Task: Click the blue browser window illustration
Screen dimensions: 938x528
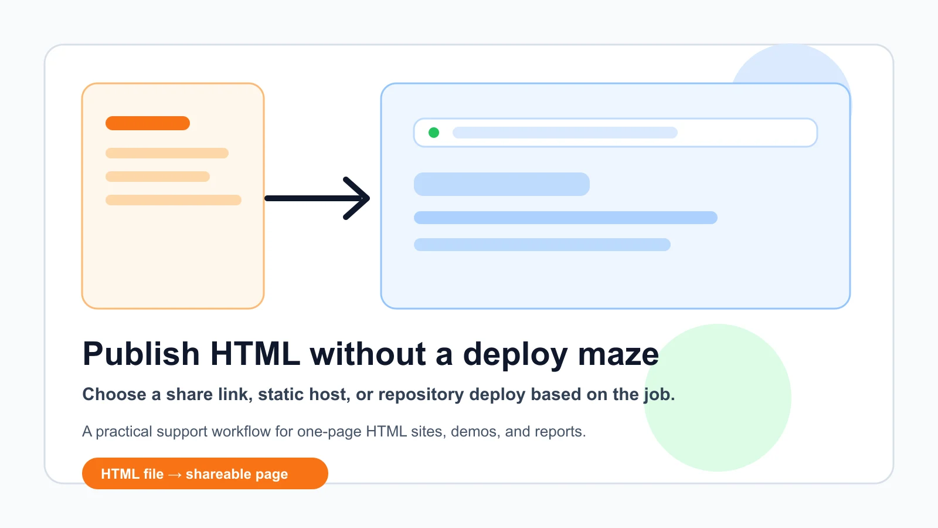Action: pyautogui.click(x=616, y=196)
